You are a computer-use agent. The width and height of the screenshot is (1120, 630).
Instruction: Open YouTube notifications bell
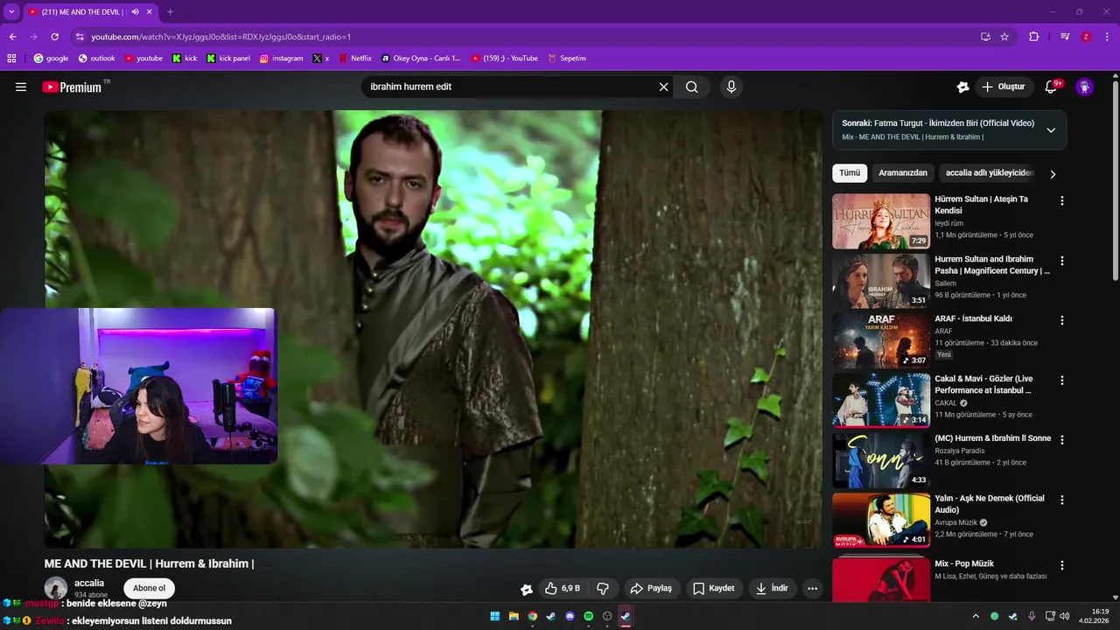tap(1052, 87)
